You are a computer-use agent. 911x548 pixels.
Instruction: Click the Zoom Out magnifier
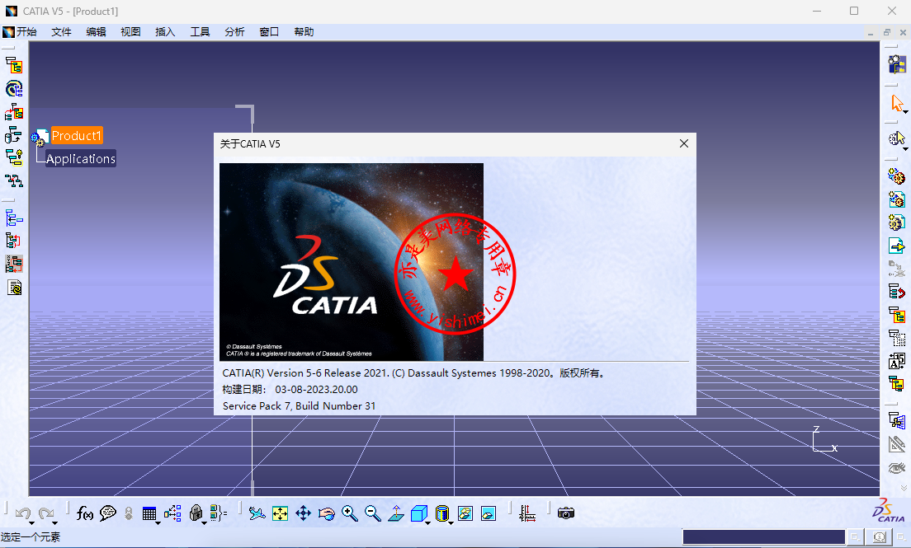click(373, 513)
